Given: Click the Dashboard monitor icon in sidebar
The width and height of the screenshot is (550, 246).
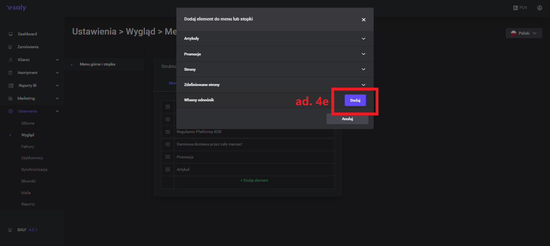Looking at the screenshot, I should 10,34.
